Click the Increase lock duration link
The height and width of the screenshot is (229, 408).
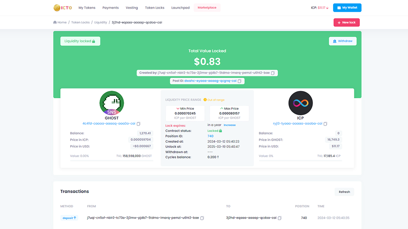coord(229,125)
